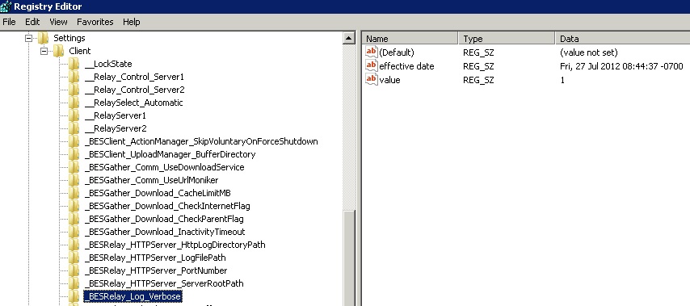Select _BESRelay_HTTPServer_ServerRootPath key

pos(163,283)
